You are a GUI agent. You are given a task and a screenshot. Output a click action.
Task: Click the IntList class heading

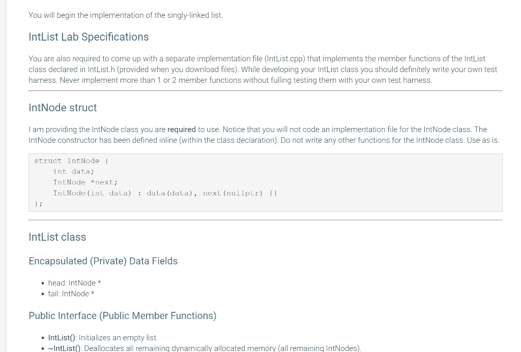pos(57,237)
